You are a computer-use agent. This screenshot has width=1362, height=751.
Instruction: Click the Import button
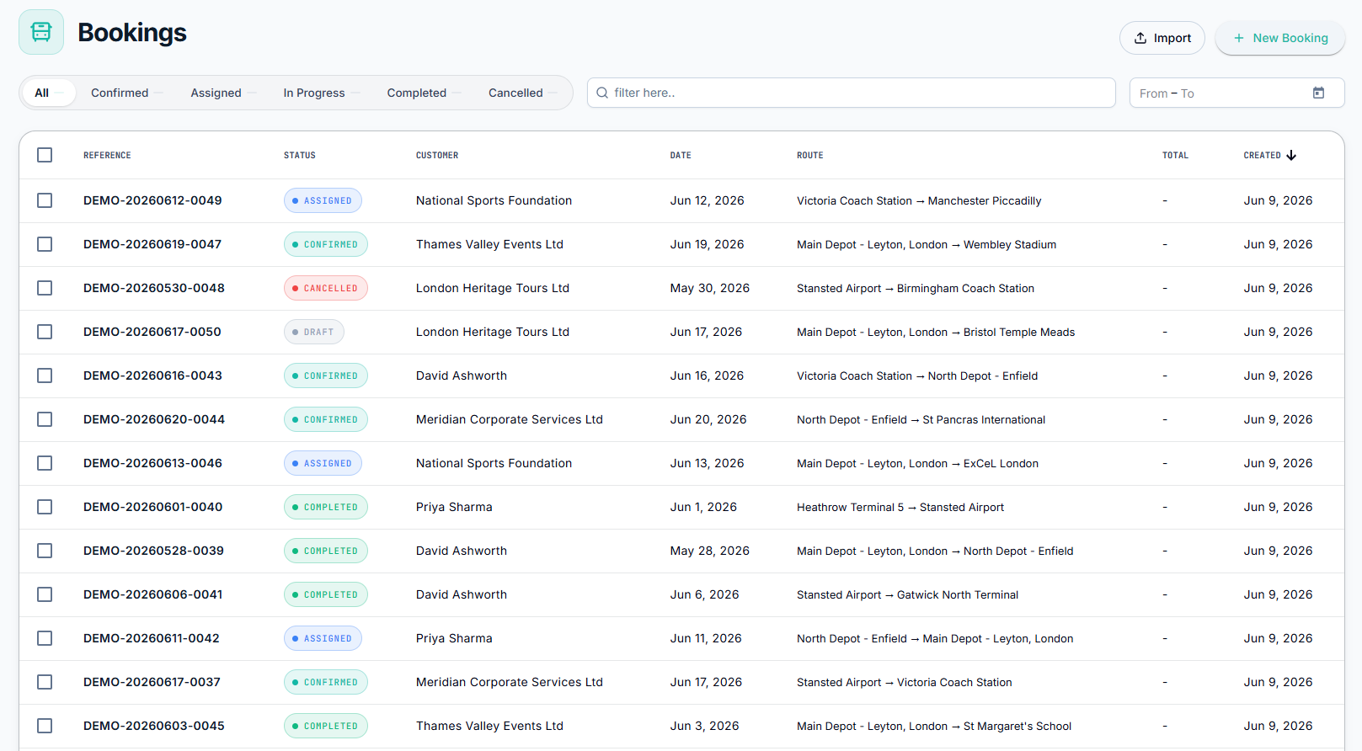pyautogui.click(x=1162, y=38)
